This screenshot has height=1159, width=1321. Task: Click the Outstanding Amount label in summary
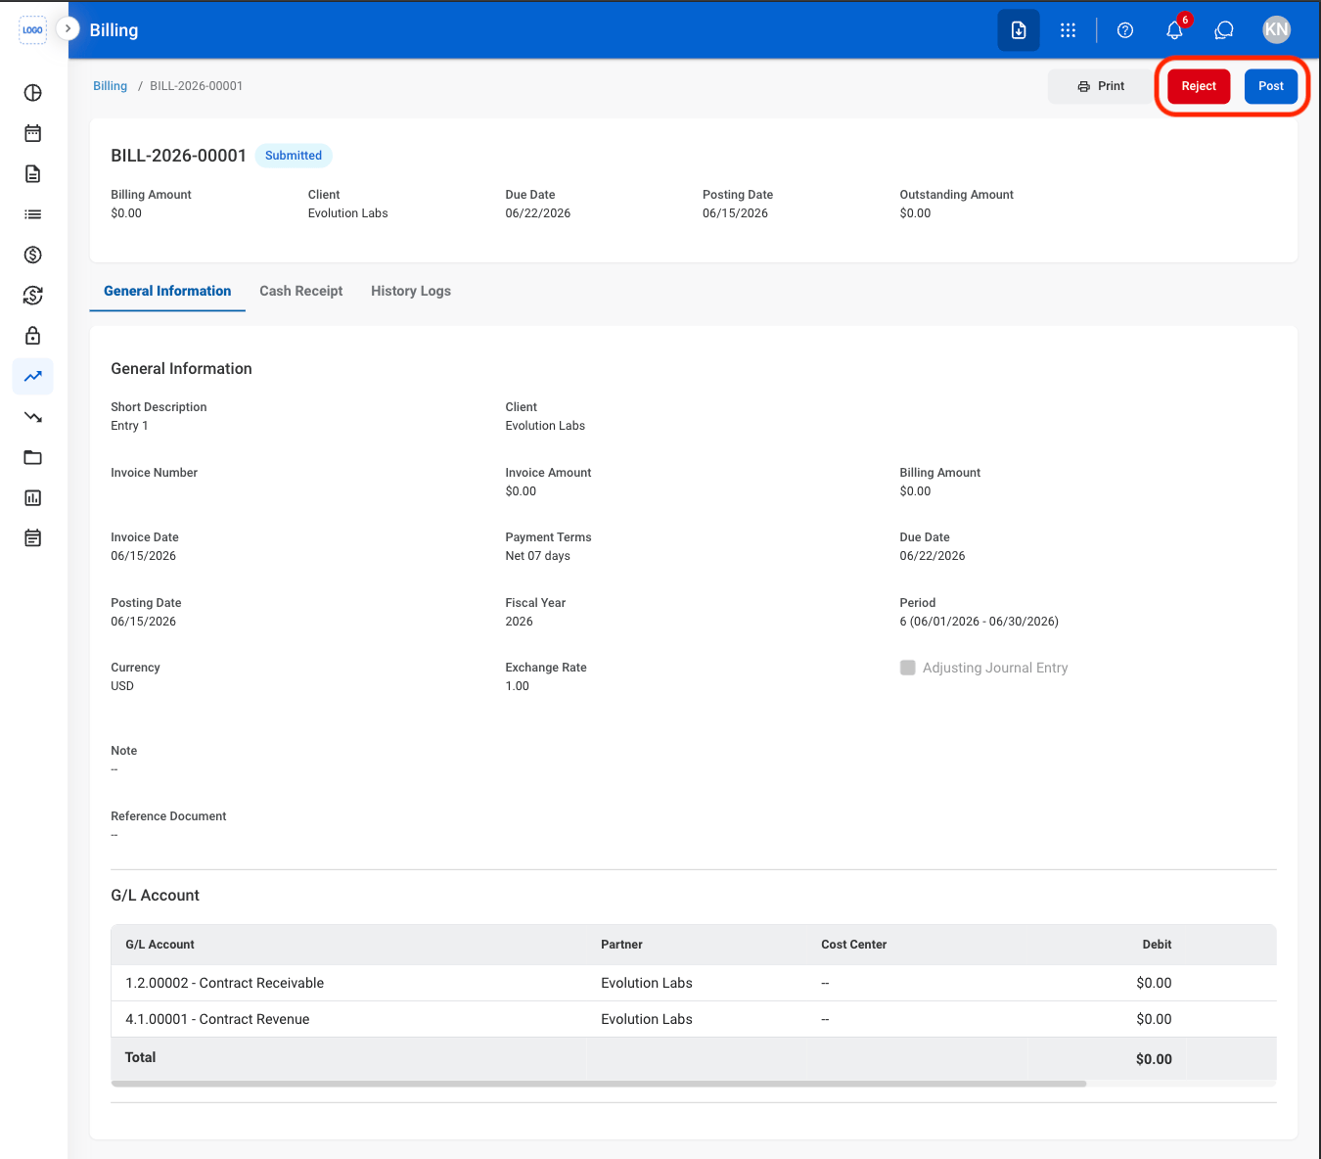(x=956, y=195)
